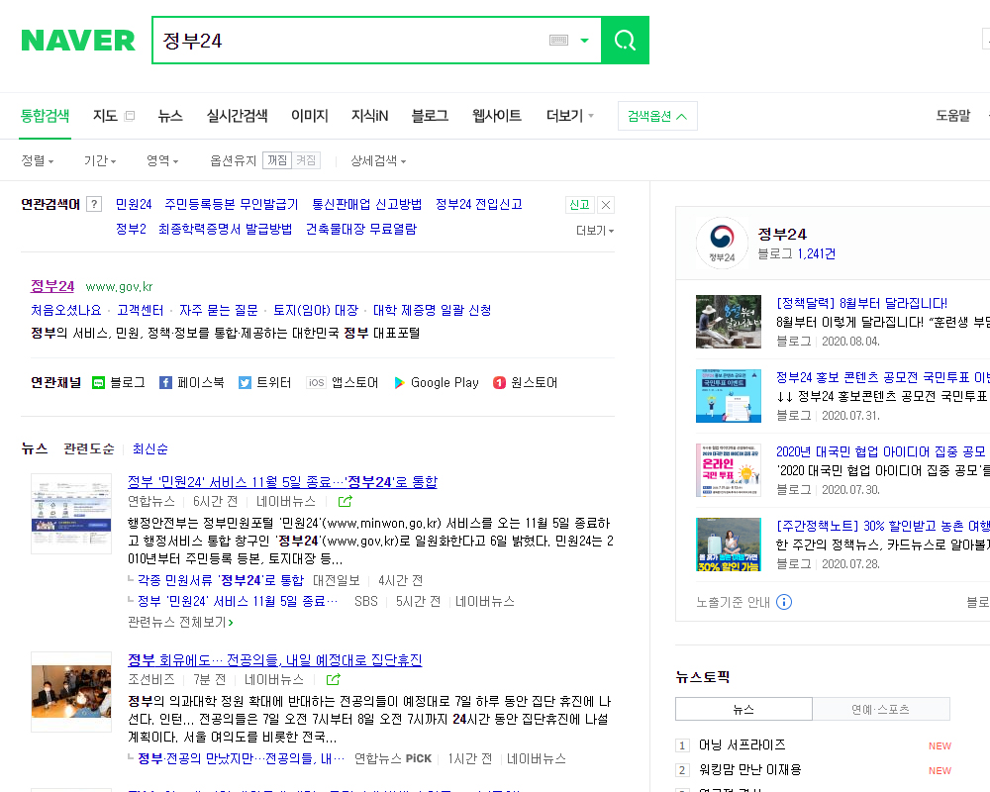
Task: Open the 민원24 서비스 종료 news headline
Action: tap(282, 482)
